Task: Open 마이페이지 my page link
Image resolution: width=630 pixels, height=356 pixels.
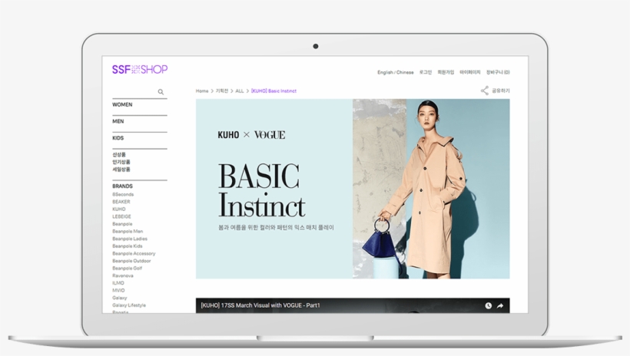Action: tap(470, 73)
